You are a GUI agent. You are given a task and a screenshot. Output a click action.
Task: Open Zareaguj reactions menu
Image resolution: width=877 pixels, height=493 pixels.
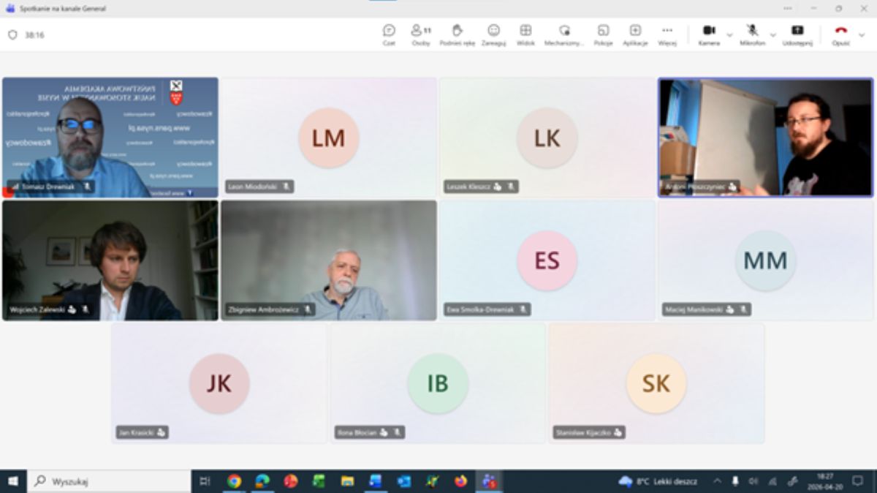point(493,34)
